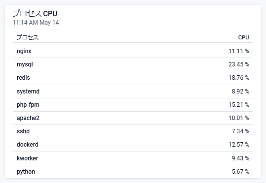Click the プロセス CPU panel title
Screen dimensions: 266x183
(35, 14)
